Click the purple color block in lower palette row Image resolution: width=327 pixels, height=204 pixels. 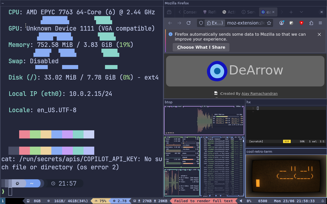(x=67, y=151)
